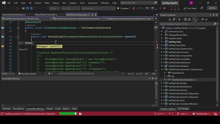Click the Visual Studio logo icon
This screenshot has height=124, width=220.
click(4, 3)
